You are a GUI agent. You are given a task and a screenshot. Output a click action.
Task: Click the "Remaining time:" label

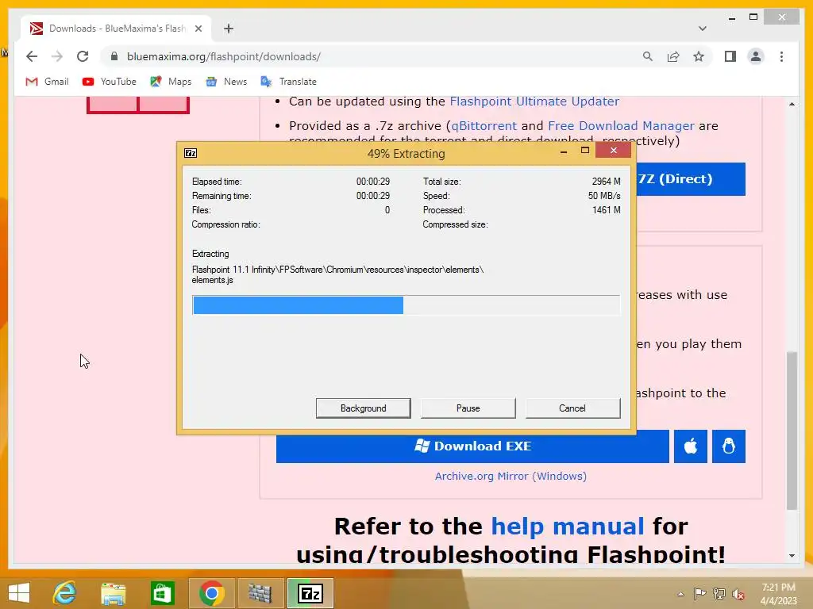pyautogui.click(x=222, y=196)
